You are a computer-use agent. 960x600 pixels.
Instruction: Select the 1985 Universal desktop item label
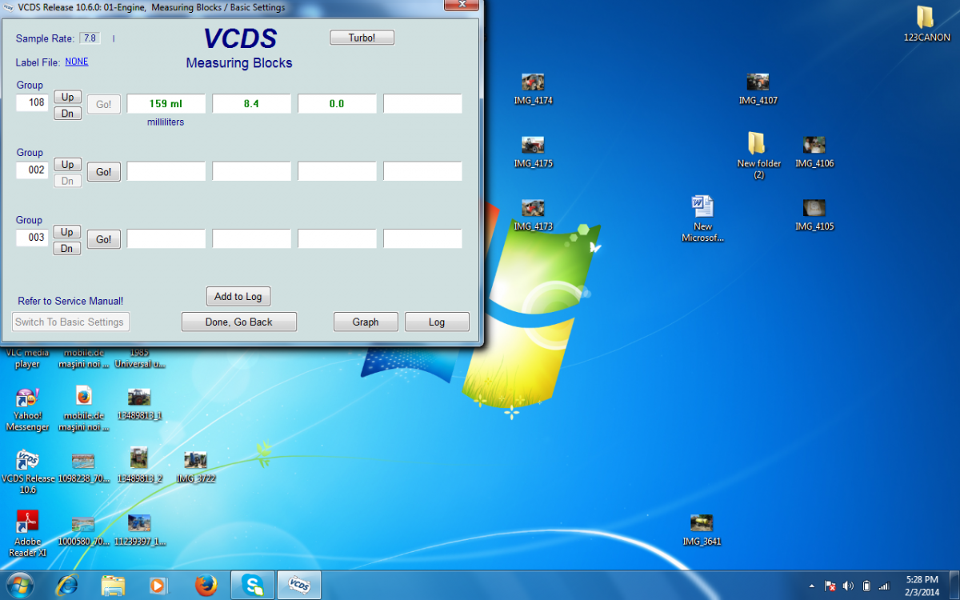[x=139, y=358]
